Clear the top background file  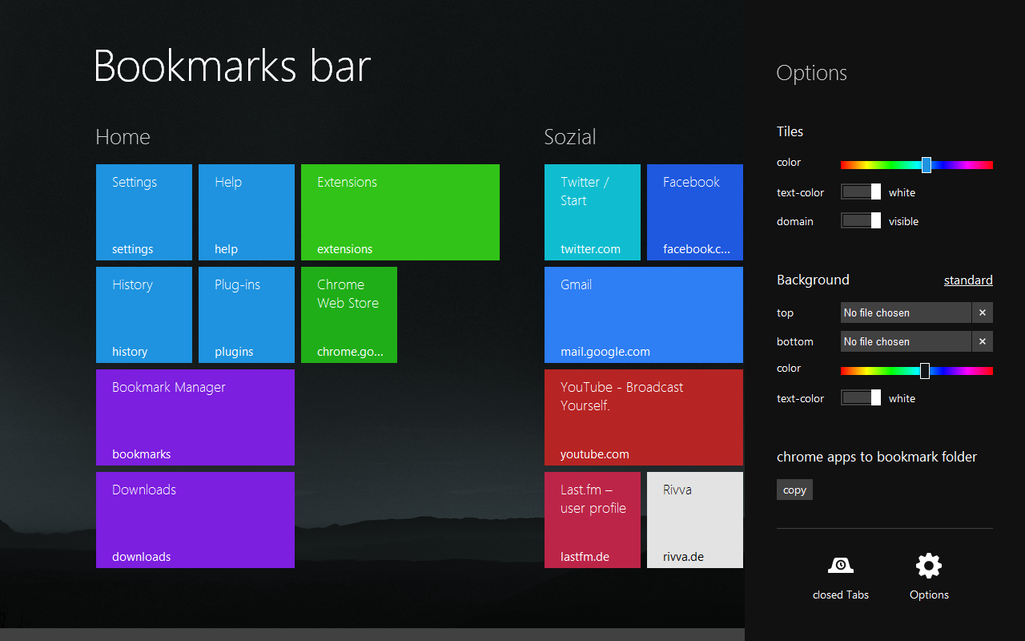(983, 312)
